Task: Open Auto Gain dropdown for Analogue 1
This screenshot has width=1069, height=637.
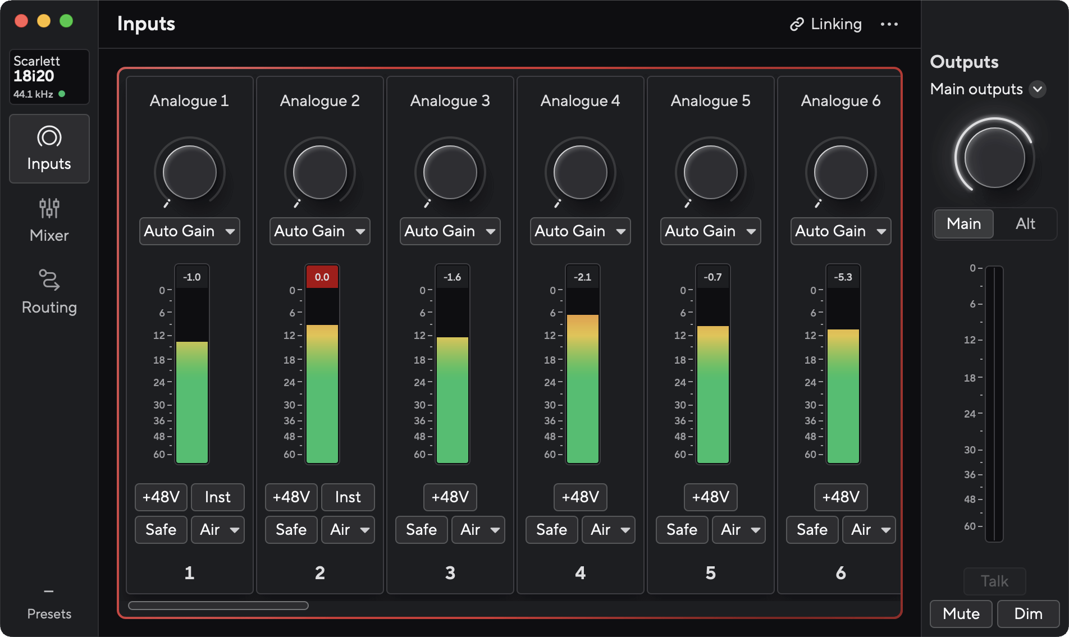Action: click(190, 231)
